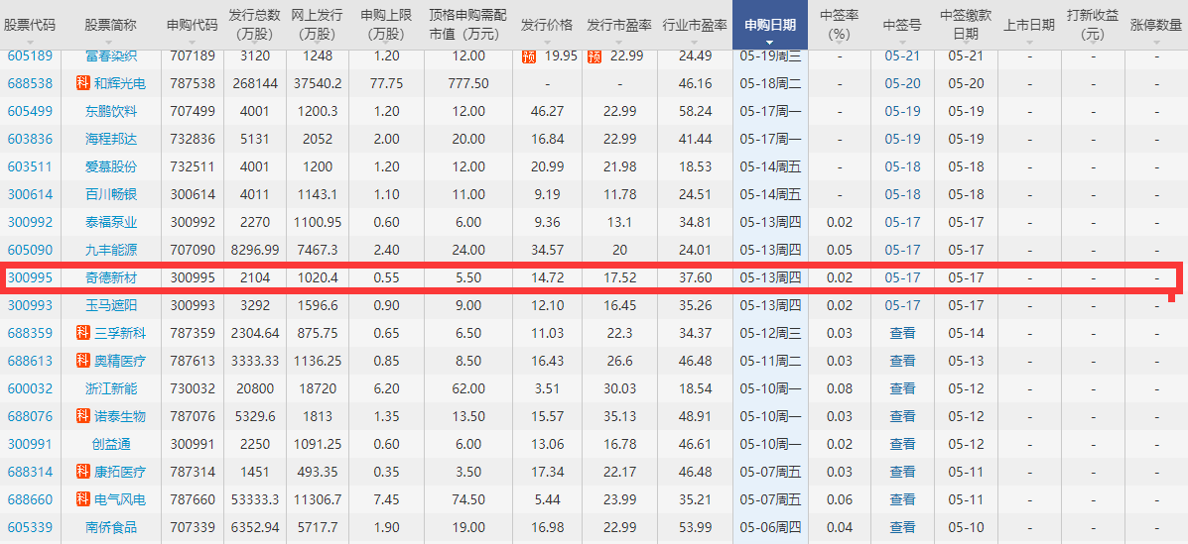
Task: Open the 富春染织 stock name link
Action: tap(111, 56)
